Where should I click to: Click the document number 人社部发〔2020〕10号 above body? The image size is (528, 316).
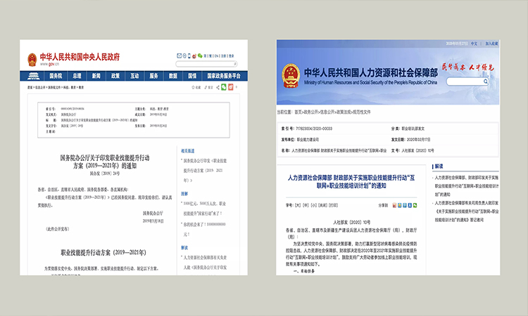point(351,223)
